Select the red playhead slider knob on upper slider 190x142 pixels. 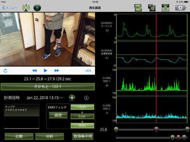tap(156, 129)
